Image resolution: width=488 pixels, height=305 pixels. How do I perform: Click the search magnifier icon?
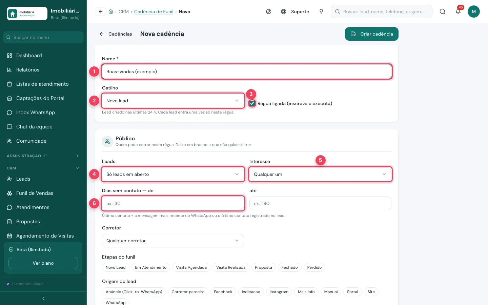click(443, 12)
